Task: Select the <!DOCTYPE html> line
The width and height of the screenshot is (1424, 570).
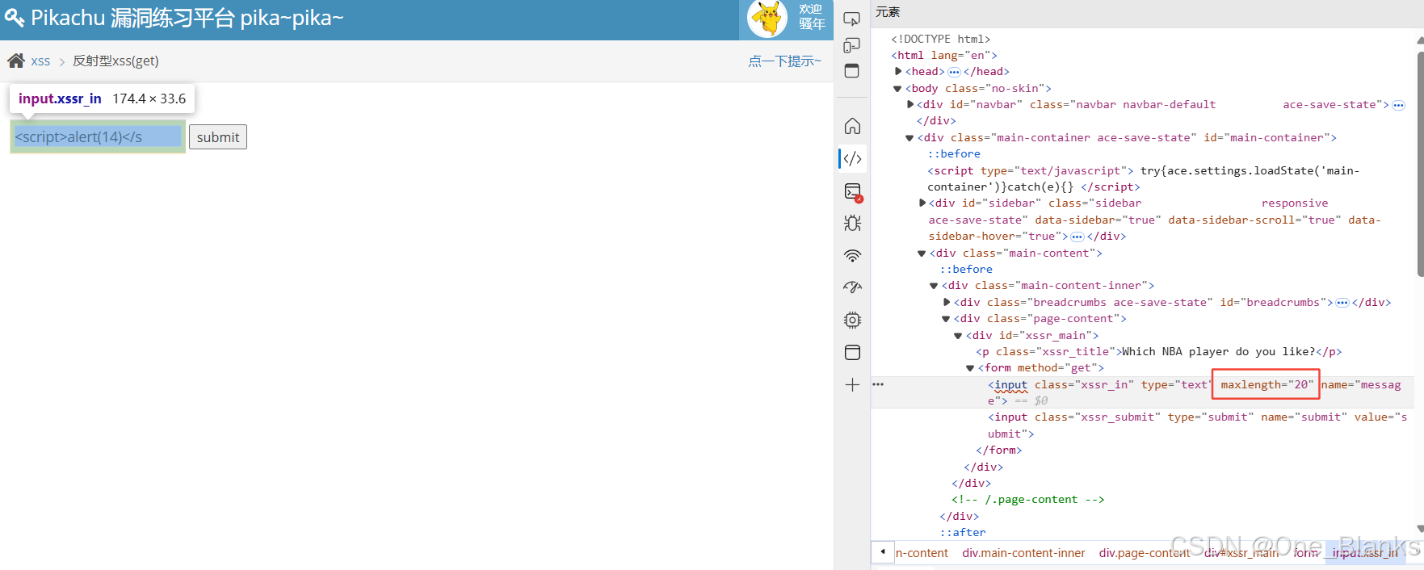Action: tap(940, 39)
